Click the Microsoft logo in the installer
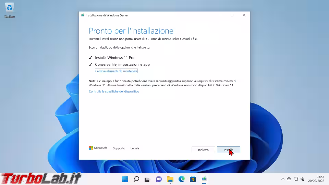The image size is (329, 185). pyautogui.click(x=98, y=148)
